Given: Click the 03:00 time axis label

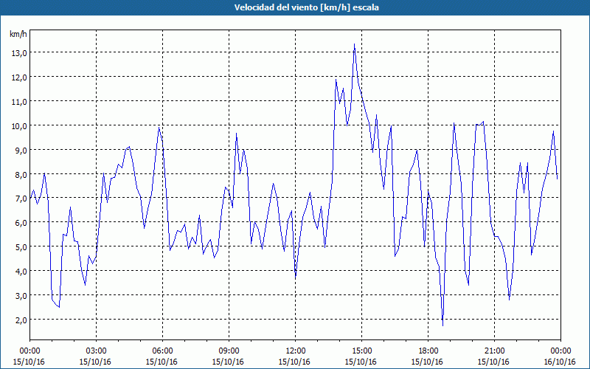Looking at the screenshot, I should point(97,351).
